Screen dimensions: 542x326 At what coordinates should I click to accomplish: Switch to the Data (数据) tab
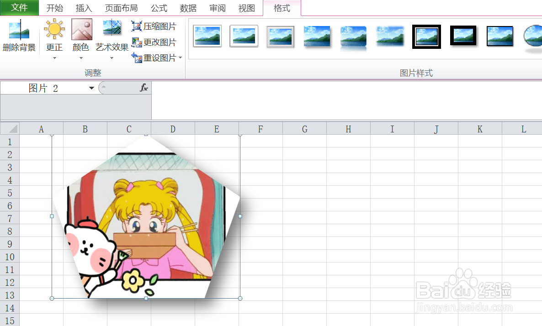(x=188, y=8)
